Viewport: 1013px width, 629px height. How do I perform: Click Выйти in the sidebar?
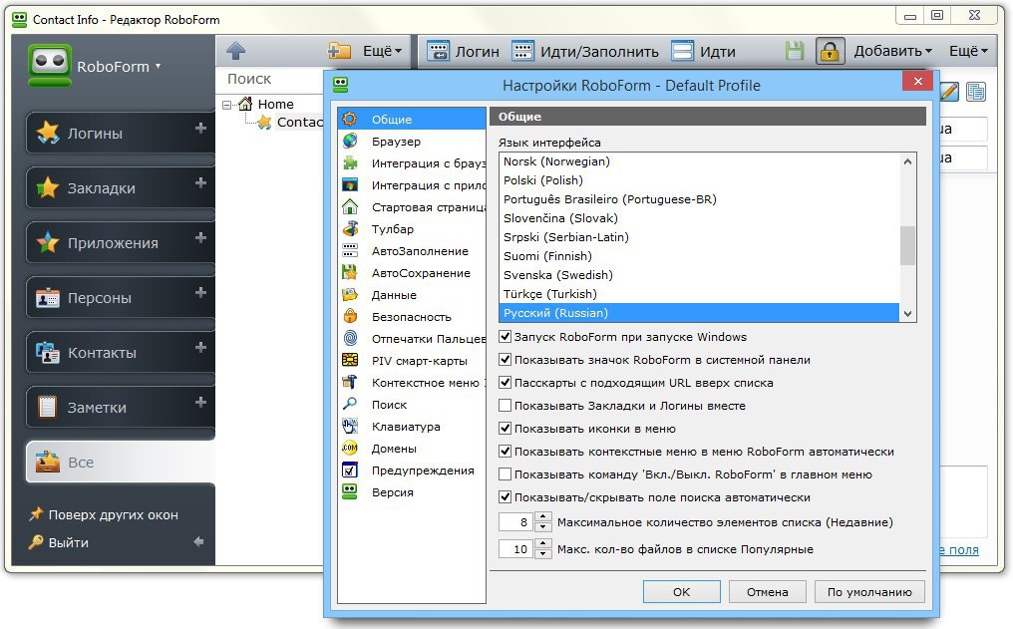pos(58,542)
